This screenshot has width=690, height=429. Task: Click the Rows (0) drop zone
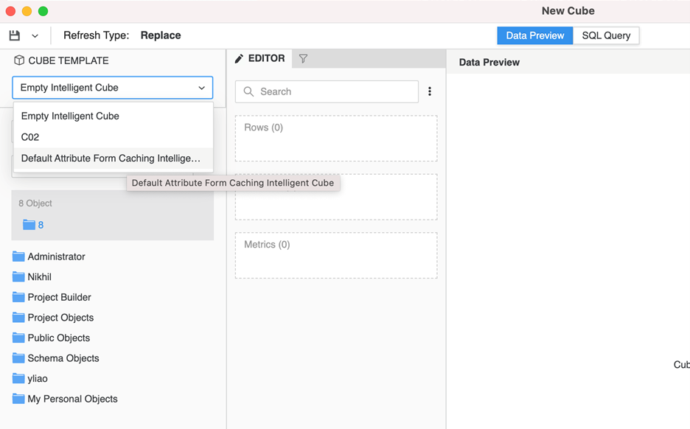tap(335, 138)
